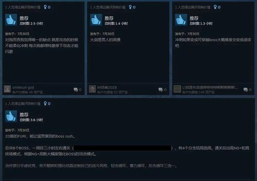Click the thumbs-up icon on the 1.4 小时 review

coord(96,20)
